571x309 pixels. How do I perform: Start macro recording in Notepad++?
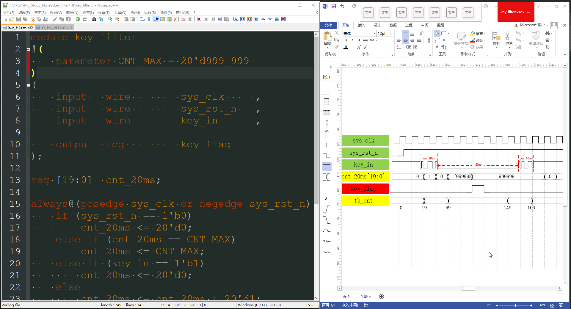pos(199,19)
